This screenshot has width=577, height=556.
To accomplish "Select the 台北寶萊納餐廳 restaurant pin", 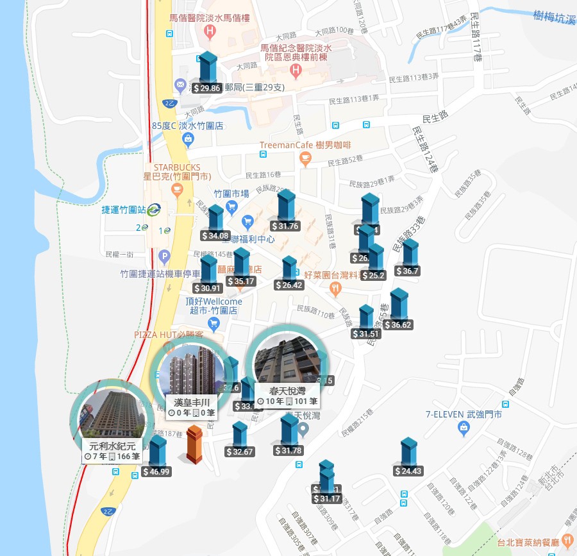I will pyautogui.click(x=568, y=541).
